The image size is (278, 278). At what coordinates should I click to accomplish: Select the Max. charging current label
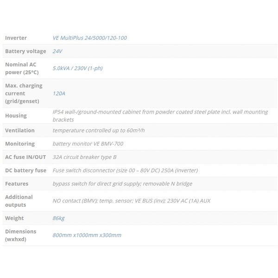[x=24, y=94]
